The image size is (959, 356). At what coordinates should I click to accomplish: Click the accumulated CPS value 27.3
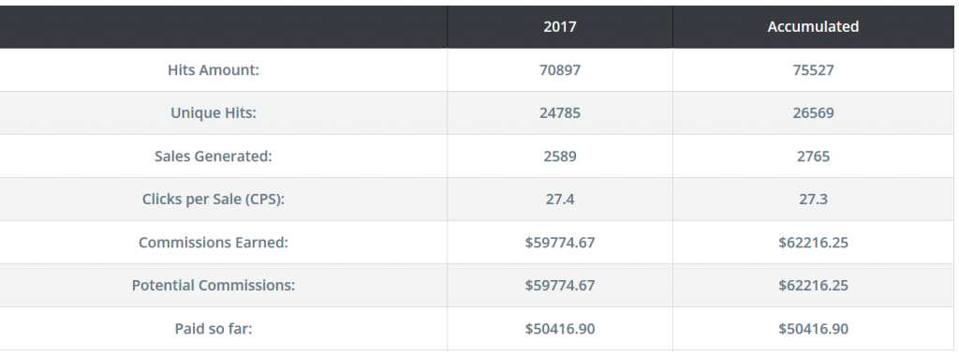point(813,200)
